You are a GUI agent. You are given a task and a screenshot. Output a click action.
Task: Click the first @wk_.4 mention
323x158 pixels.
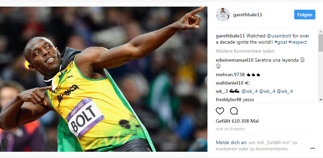(x=250, y=91)
